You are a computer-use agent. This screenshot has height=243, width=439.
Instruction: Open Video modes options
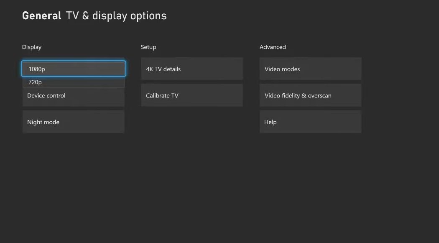click(x=310, y=69)
